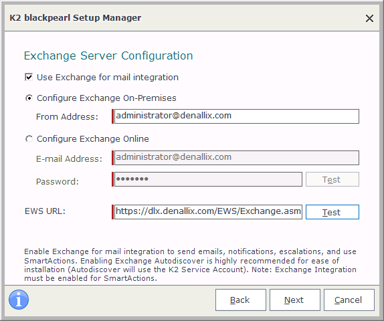The height and width of the screenshot is (321, 384).
Task: Test the EWS URL connection
Action: 332,212
